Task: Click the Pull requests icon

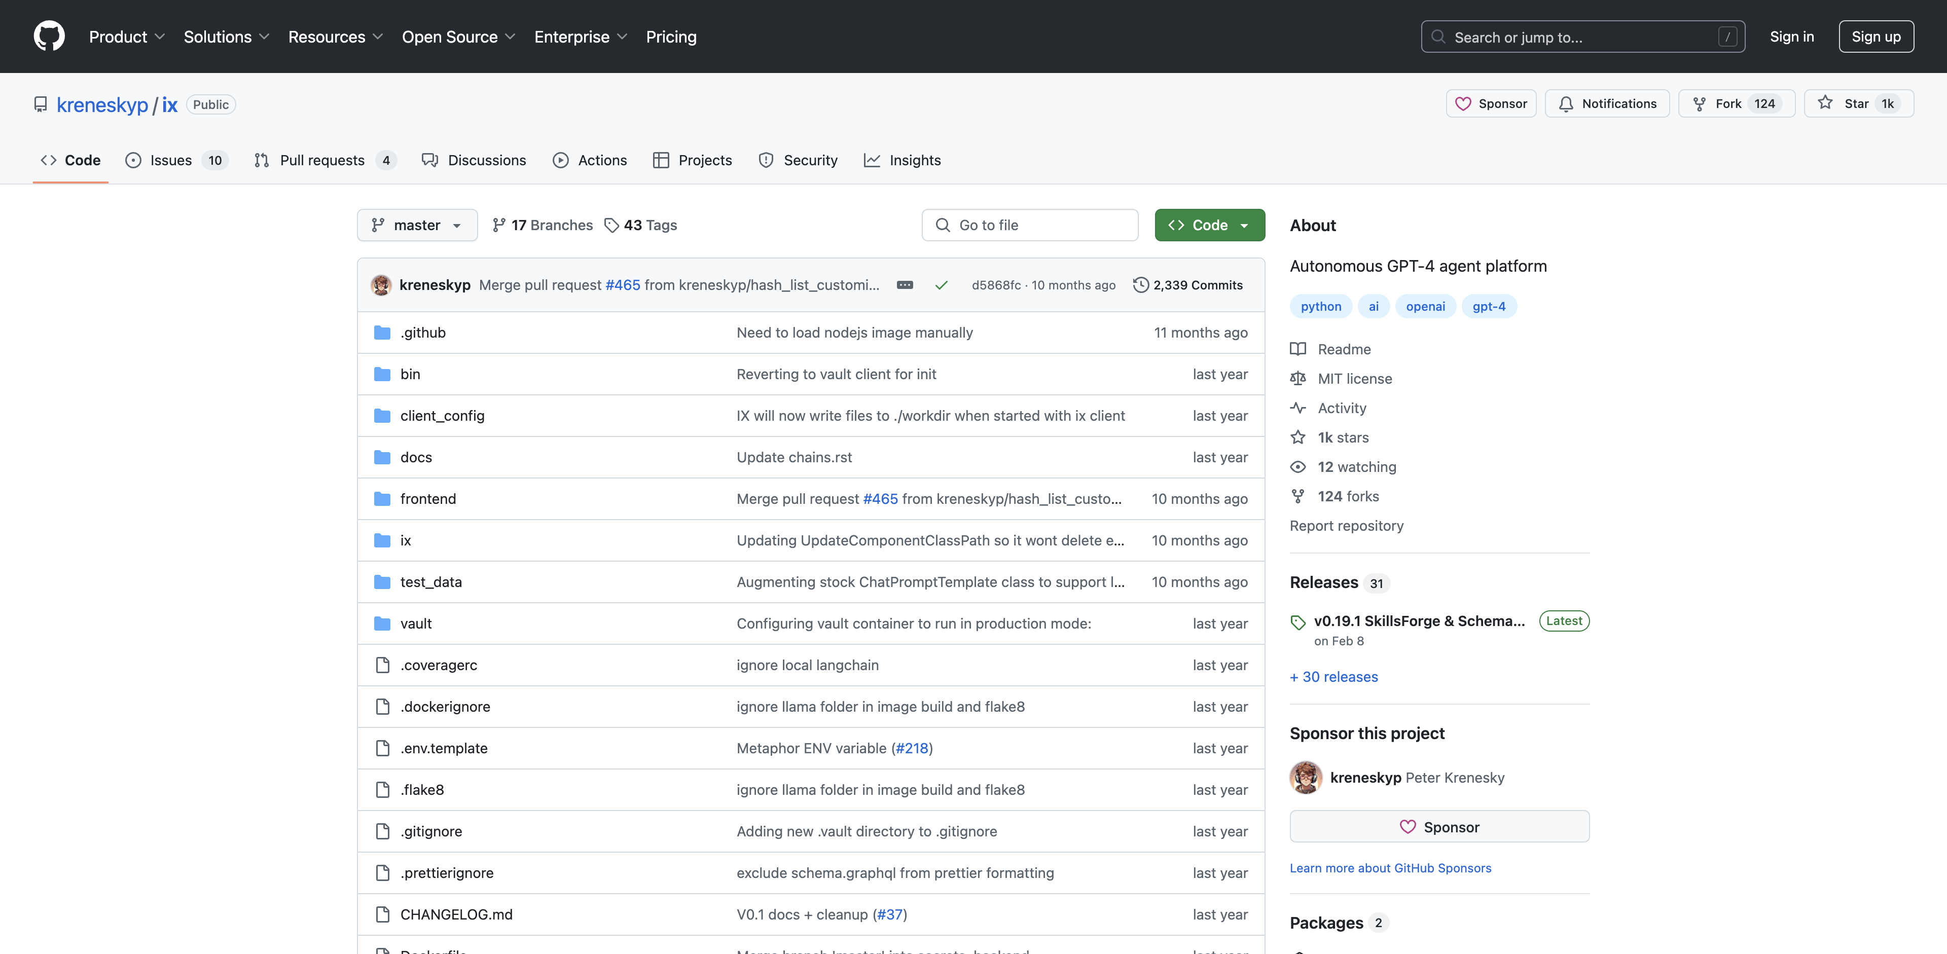Action: (261, 159)
